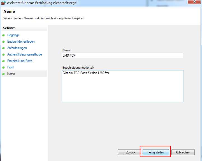Click the green bullet beside Profil
The height and width of the screenshot is (161, 202).
[x=3, y=68]
